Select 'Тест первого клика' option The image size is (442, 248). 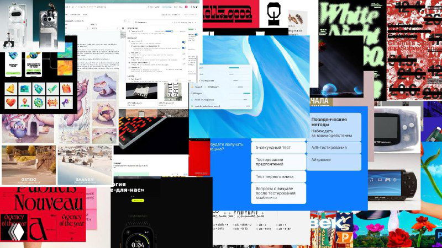pyautogui.click(x=278, y=177)
